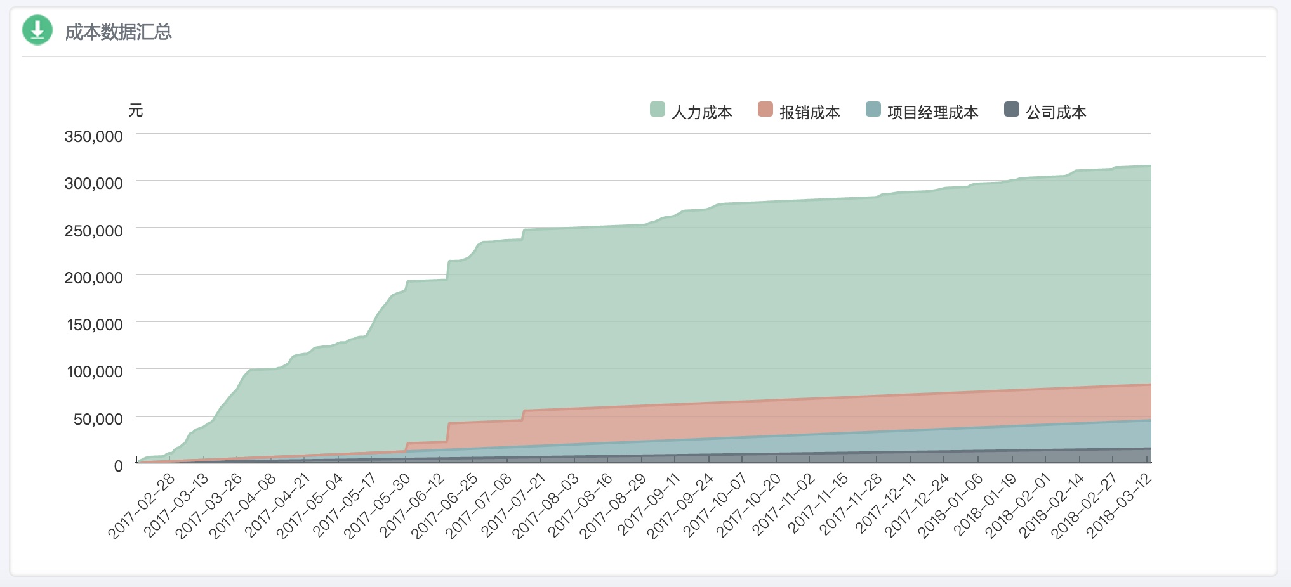Click the 0 y-axis label
The image size is (1291, 587).
(119, 466)
